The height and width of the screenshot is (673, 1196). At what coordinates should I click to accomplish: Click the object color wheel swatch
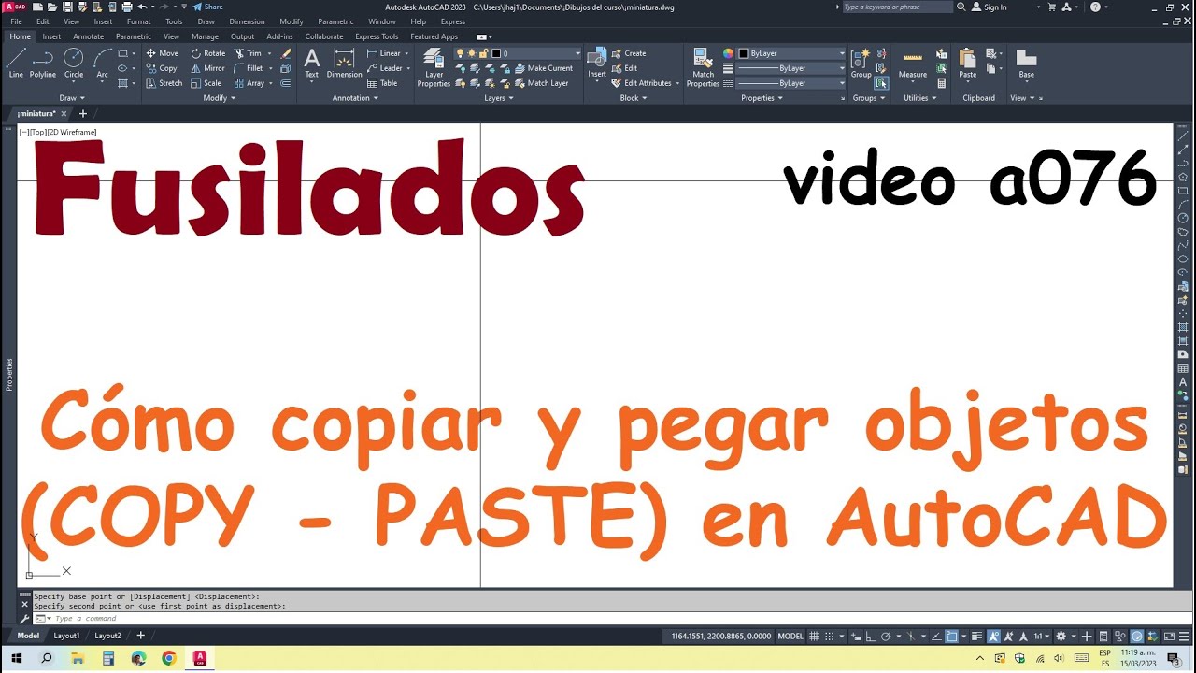pos(729,53)
